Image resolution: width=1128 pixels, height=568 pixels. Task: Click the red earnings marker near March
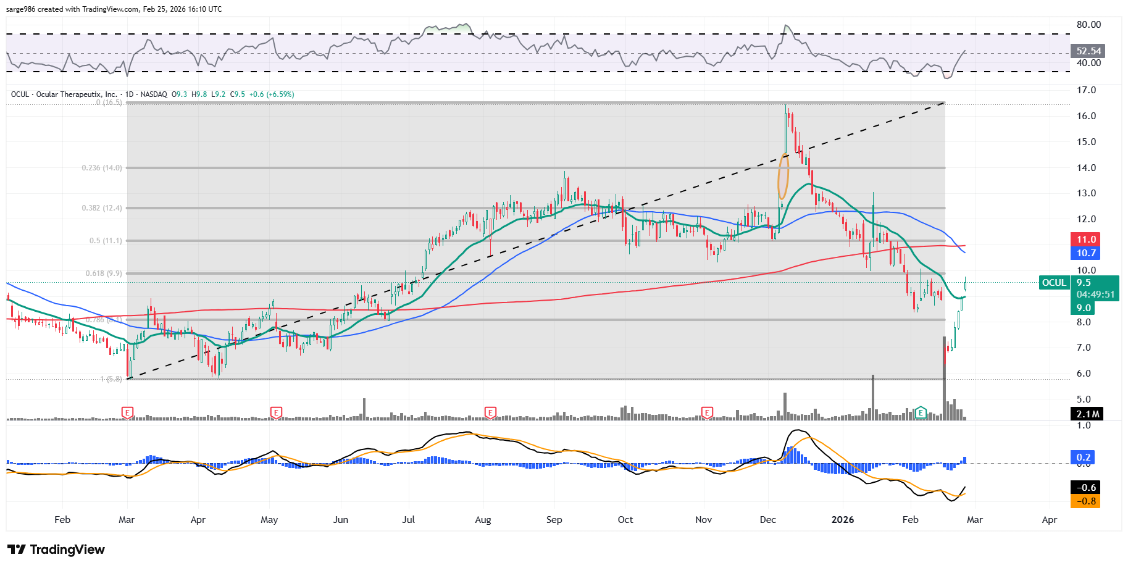[x=127, y=412]
